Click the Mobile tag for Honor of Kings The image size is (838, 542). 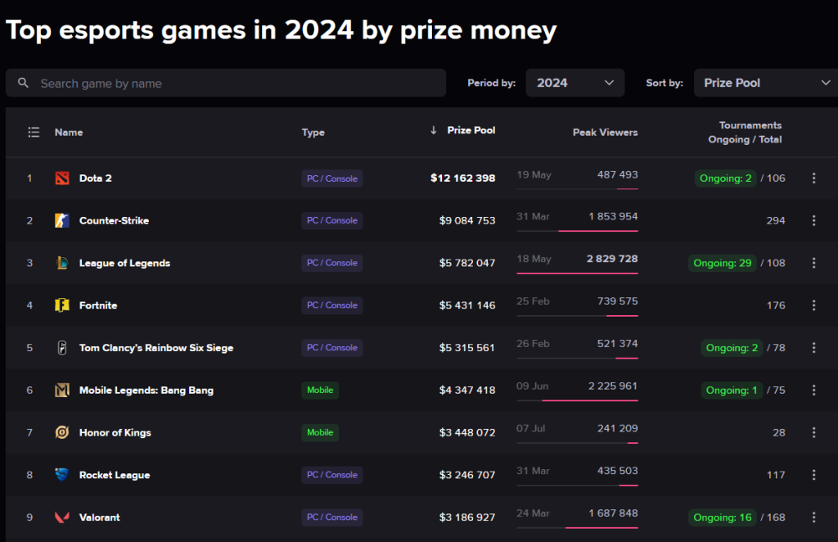click(320, 432)
